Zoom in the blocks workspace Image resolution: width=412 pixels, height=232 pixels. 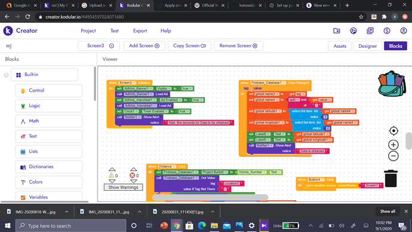(x=393, y=145)
